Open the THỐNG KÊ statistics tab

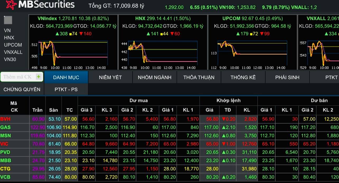243,77
